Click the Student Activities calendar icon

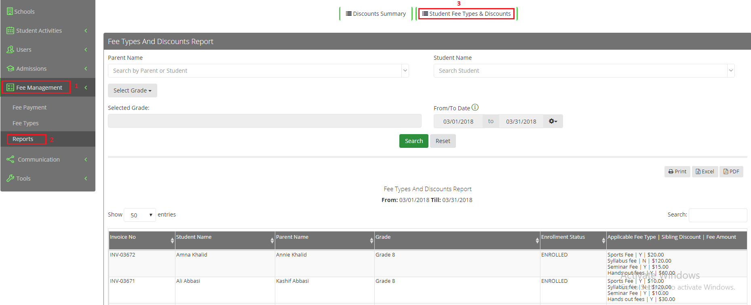click(10, 30)
